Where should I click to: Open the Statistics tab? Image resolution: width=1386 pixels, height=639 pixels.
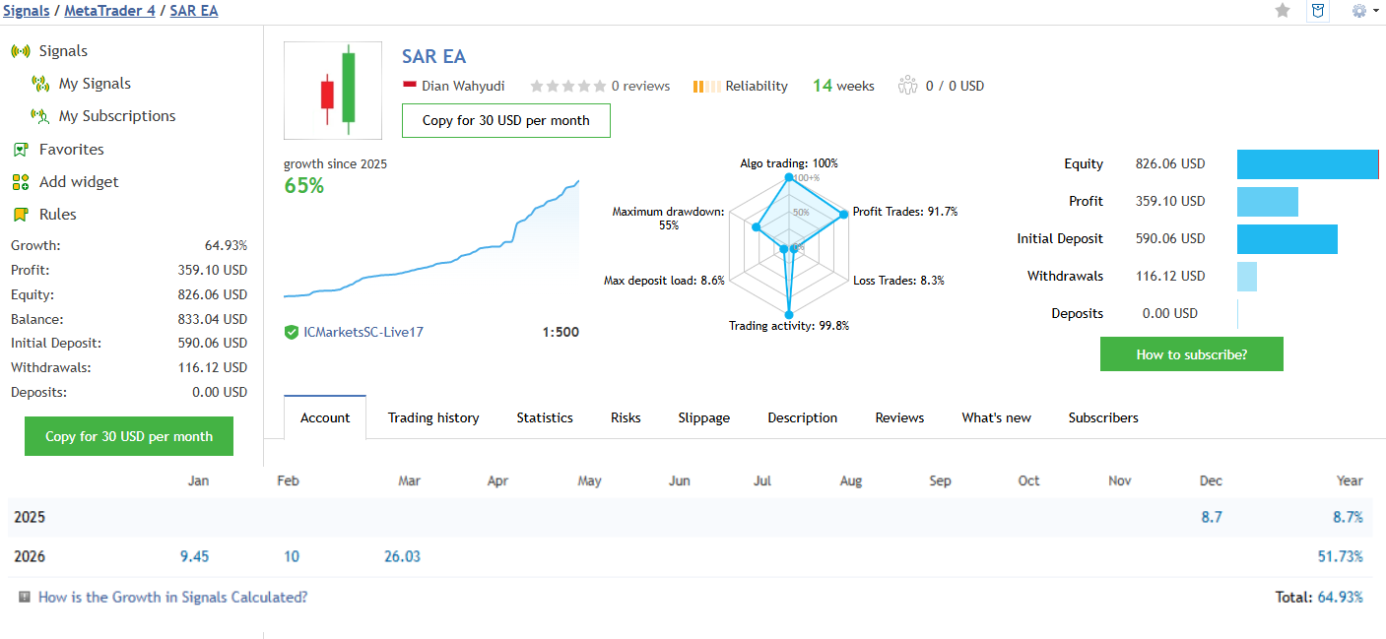click(545, 417)
